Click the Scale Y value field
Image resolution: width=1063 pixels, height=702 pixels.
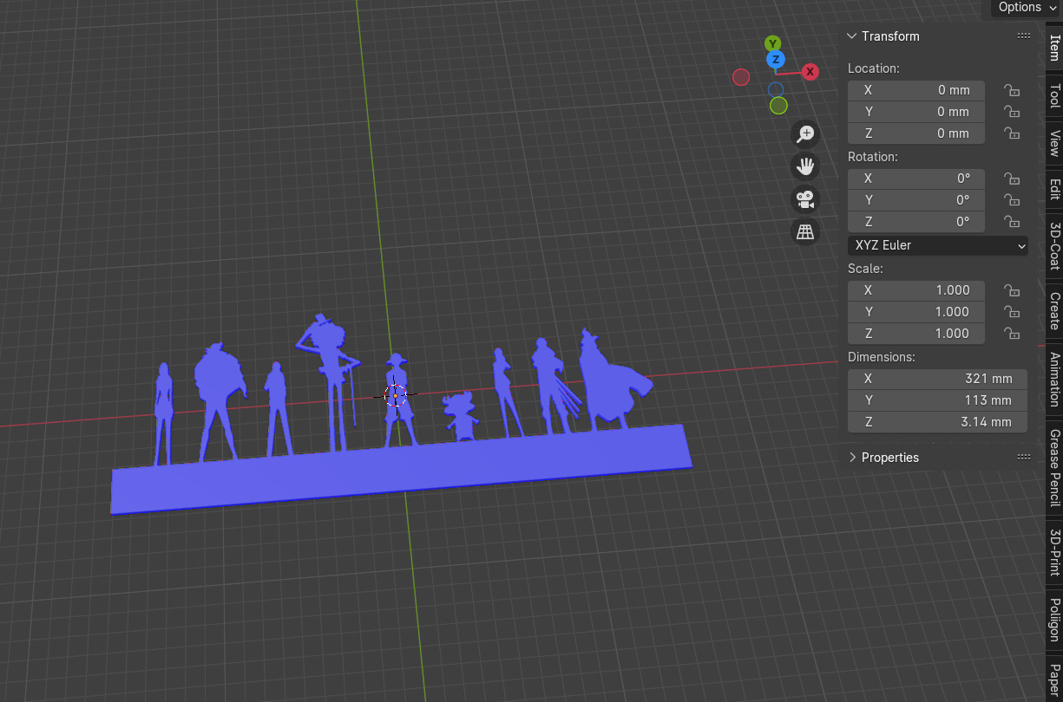pyautogui.click(x=916, y=312)
